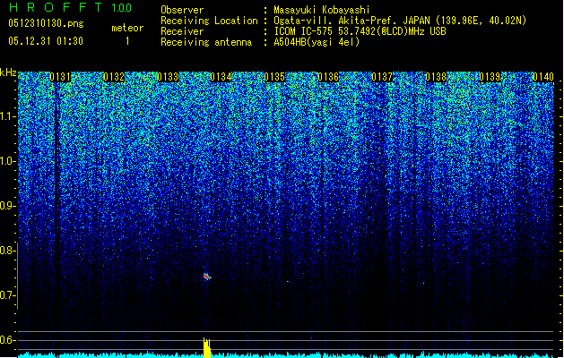Click the HROFFT title text

[x=56, y=7]
